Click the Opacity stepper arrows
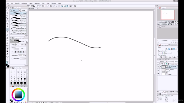184x103 pixels. pos(24,48)
